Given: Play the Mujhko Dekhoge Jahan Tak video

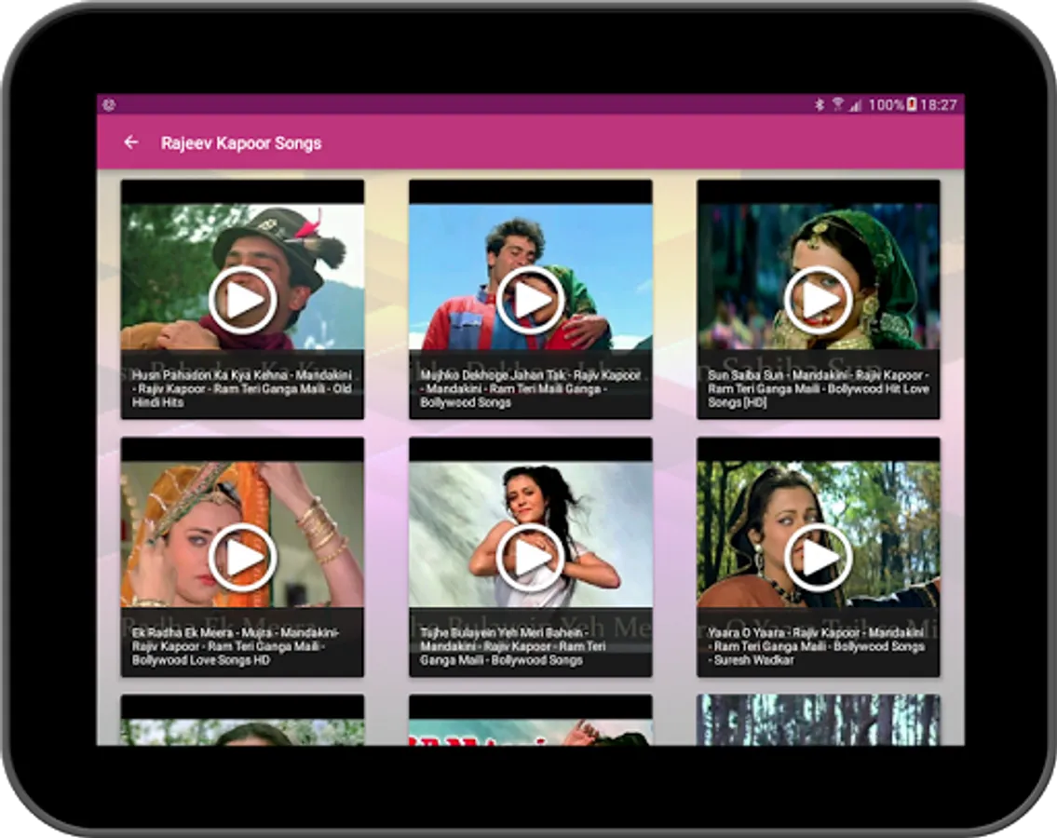Looking at the screenshot, I should (x=531, y=300).
